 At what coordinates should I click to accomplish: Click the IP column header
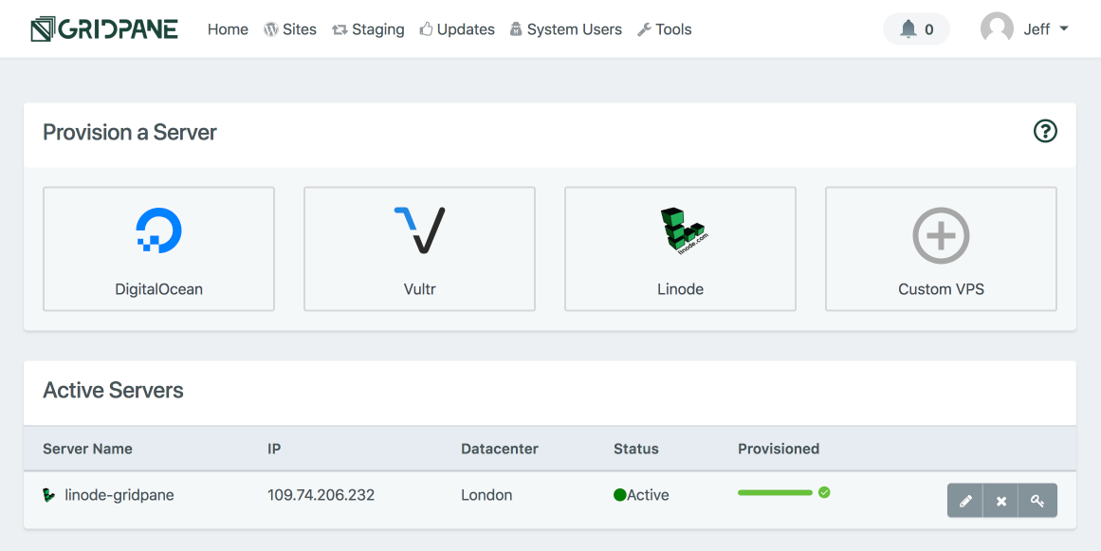point(274,449)
